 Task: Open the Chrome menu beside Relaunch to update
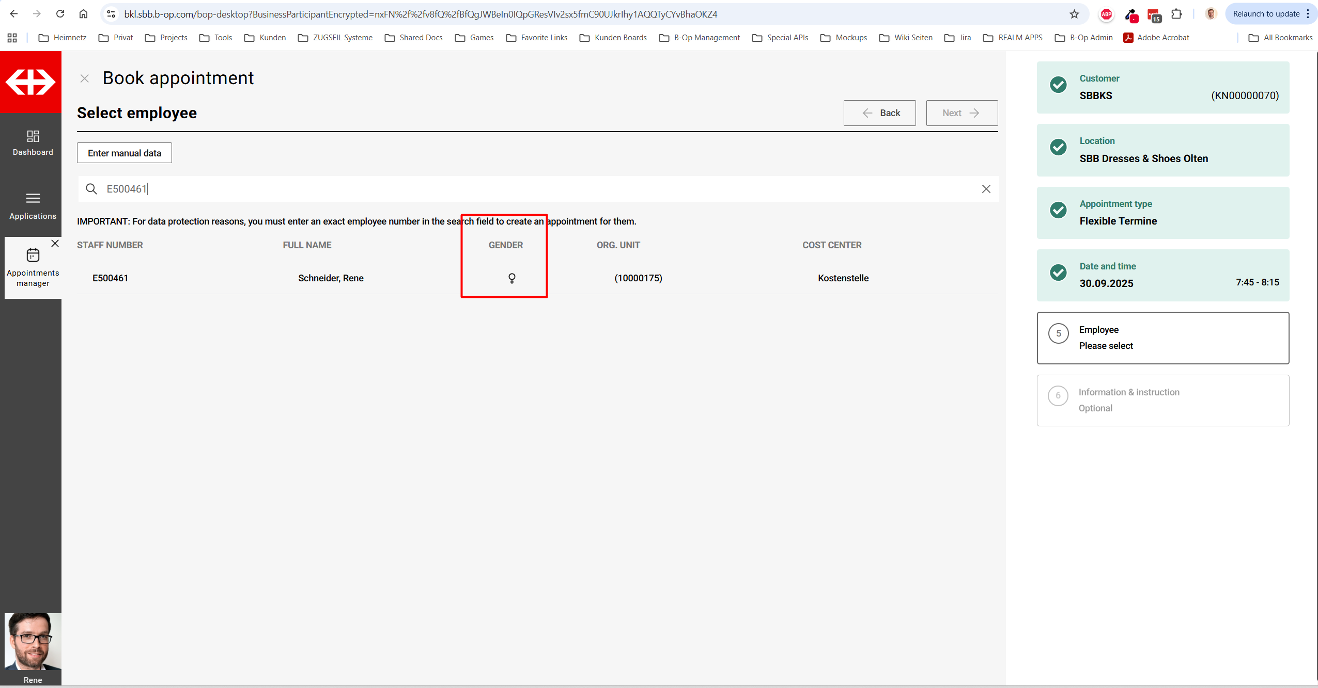point(1308,14)
